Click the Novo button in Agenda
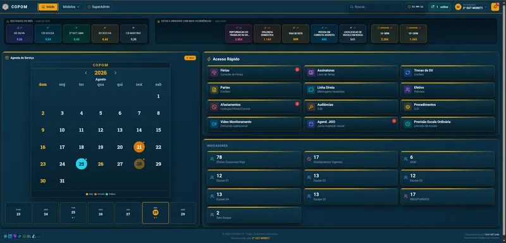The width and height of the screenshot is (506, 243). pyautogui.click(x=190, y=58)
